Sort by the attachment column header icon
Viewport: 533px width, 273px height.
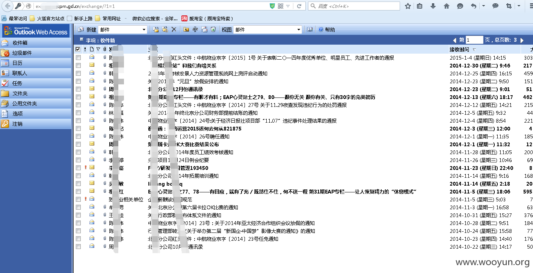(105, 49)
